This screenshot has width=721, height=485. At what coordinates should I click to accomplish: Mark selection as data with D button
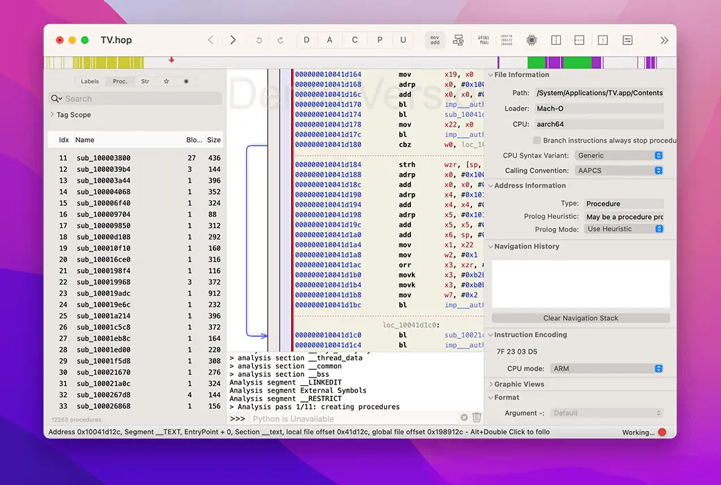coord(306,40)
